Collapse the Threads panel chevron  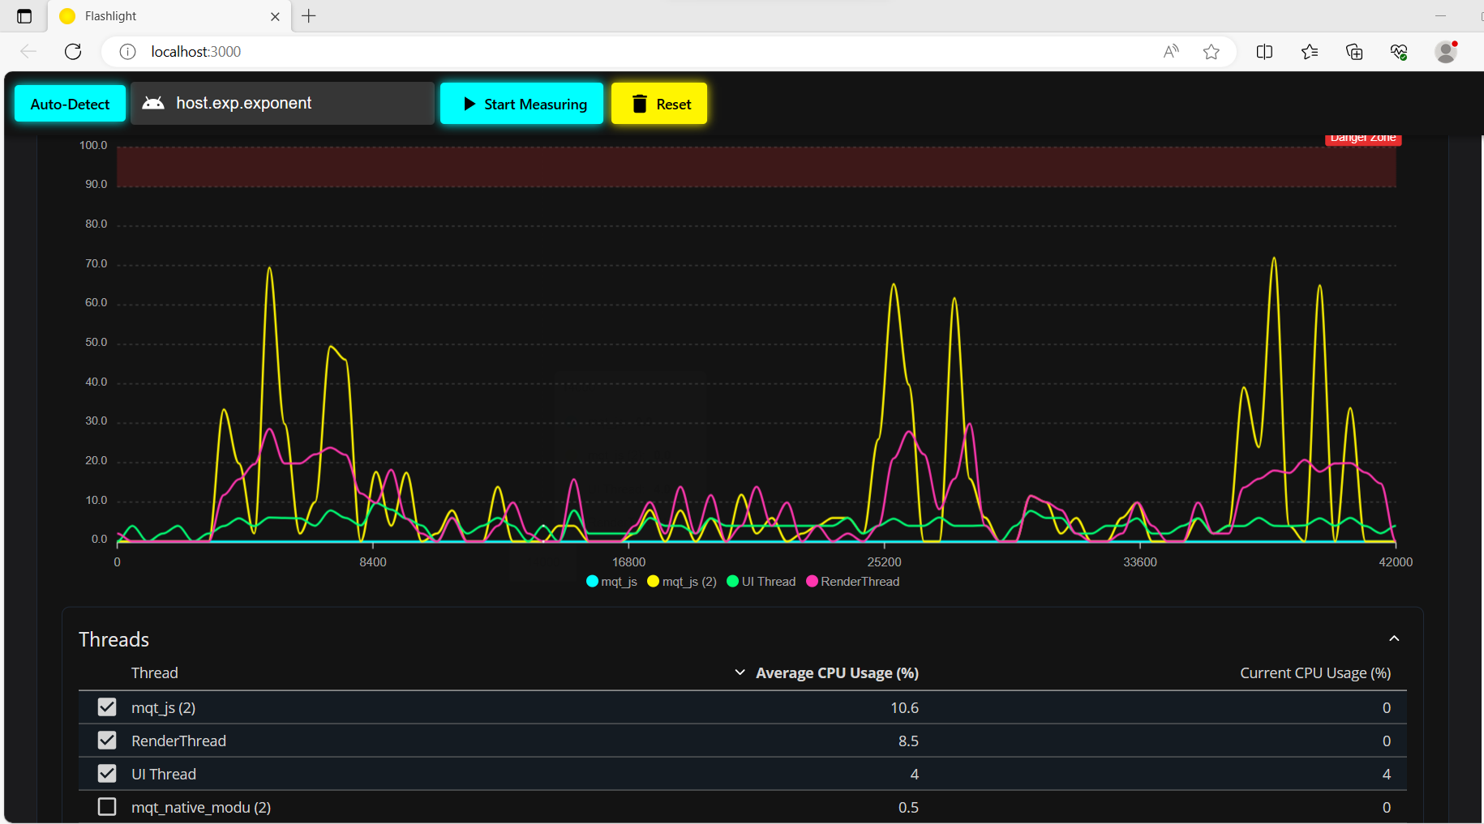point(1394,639)
